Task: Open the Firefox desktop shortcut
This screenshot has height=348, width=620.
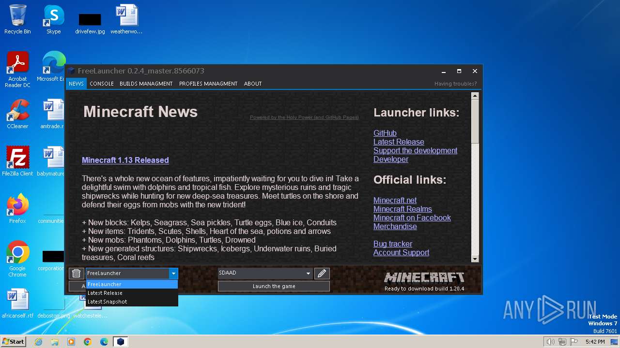Action: [x=17, y=209]
